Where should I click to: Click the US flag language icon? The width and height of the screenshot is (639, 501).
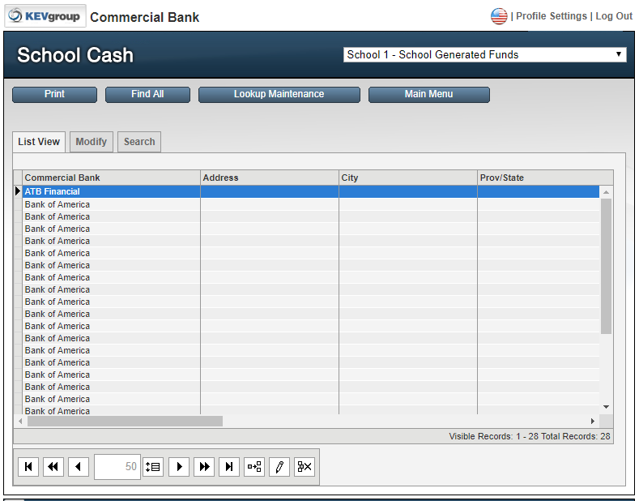499,16
